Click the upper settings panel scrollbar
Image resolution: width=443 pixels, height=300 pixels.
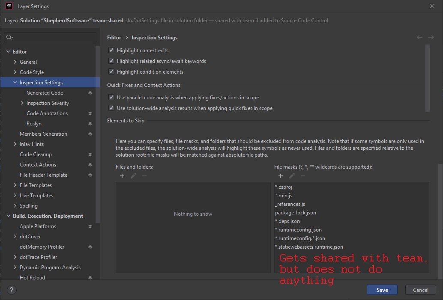pos(428,78)
